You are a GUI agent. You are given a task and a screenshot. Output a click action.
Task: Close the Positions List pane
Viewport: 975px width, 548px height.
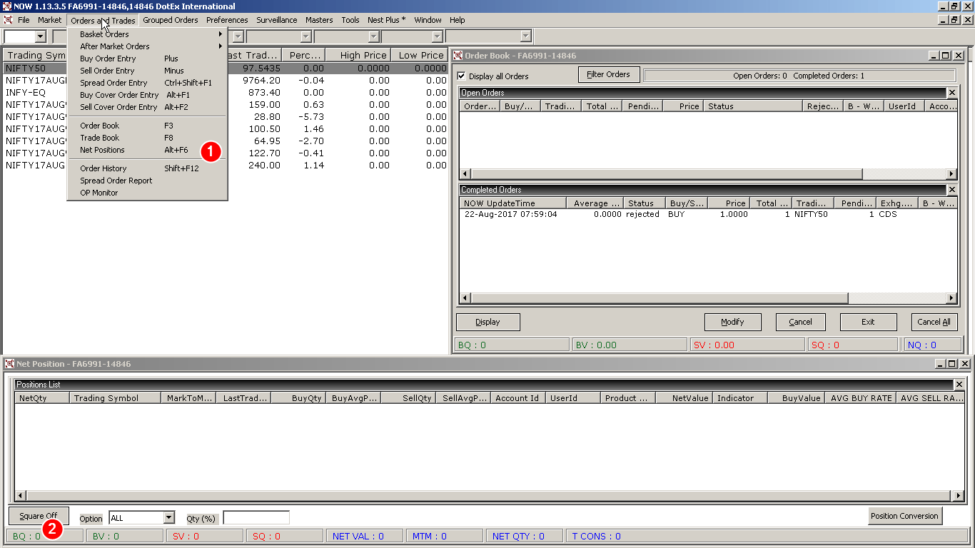tap(959, 385)
